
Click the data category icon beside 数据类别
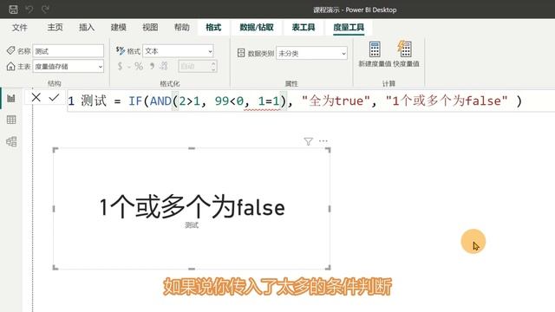241,53
